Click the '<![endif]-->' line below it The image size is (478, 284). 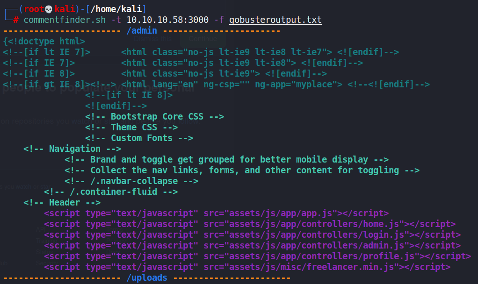tap(116, 106)
